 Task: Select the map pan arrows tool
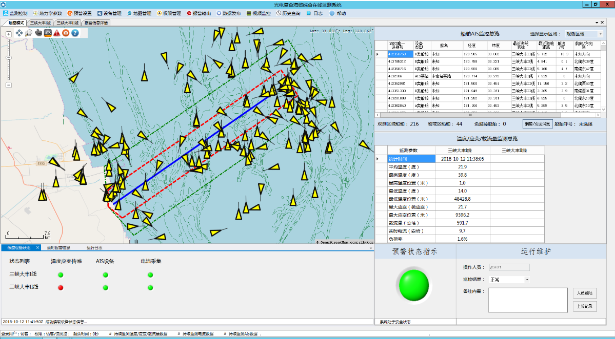coord(19,33)
